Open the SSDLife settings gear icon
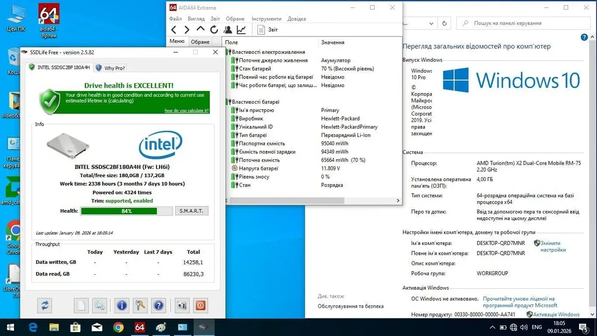Screen dimensions: 597x336 (x=99, y=305)
